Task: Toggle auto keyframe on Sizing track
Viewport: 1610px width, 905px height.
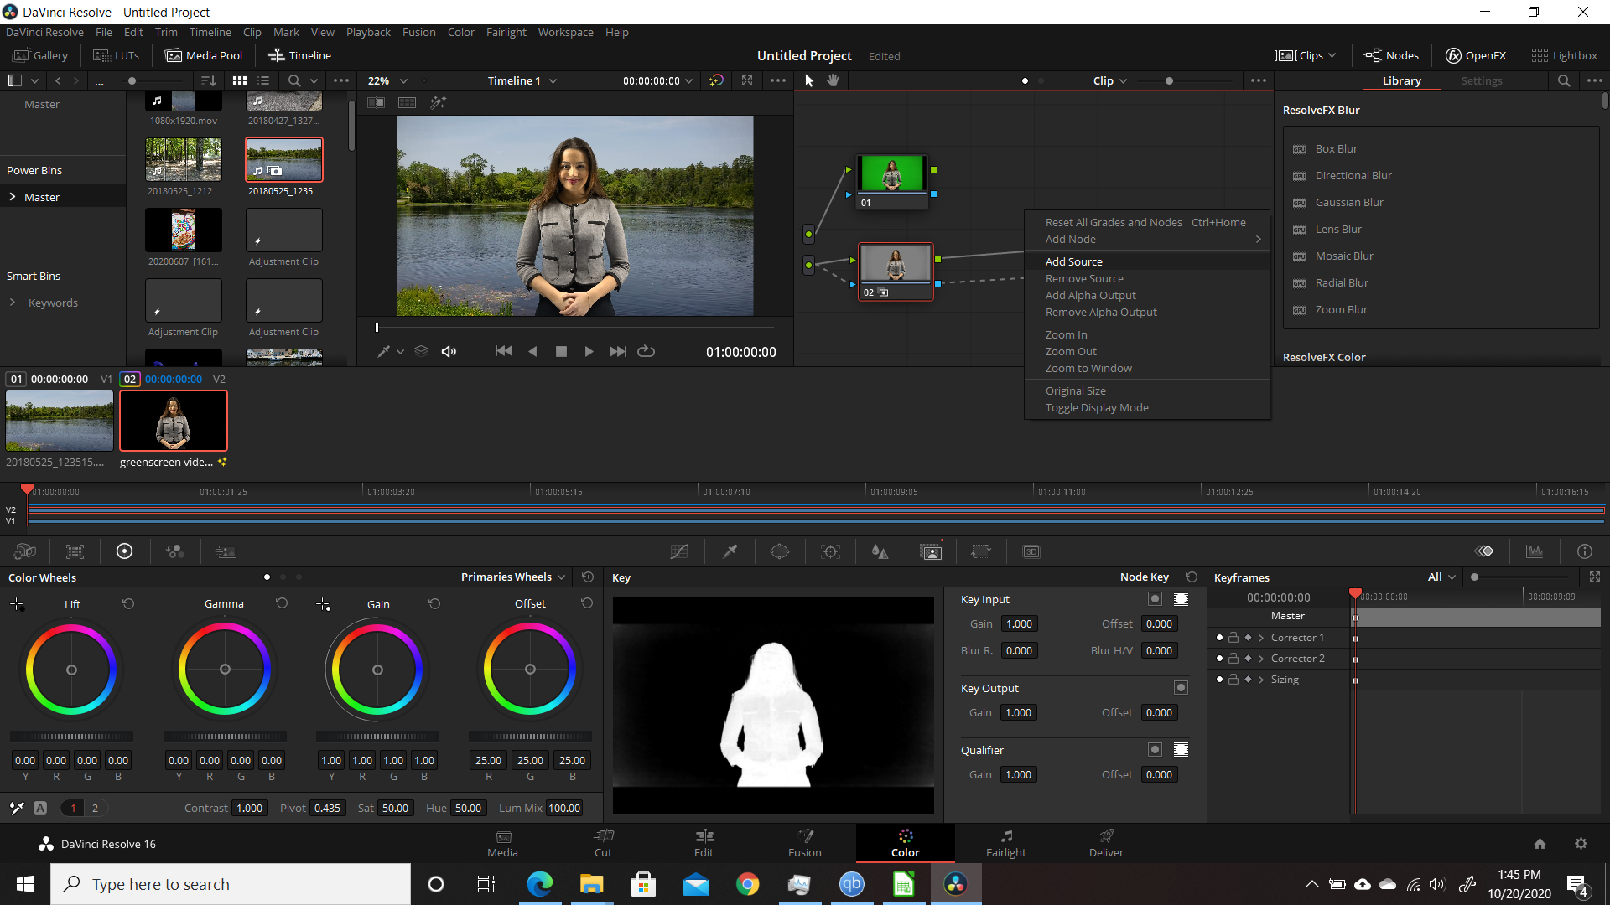Action: click(1248, 680)
